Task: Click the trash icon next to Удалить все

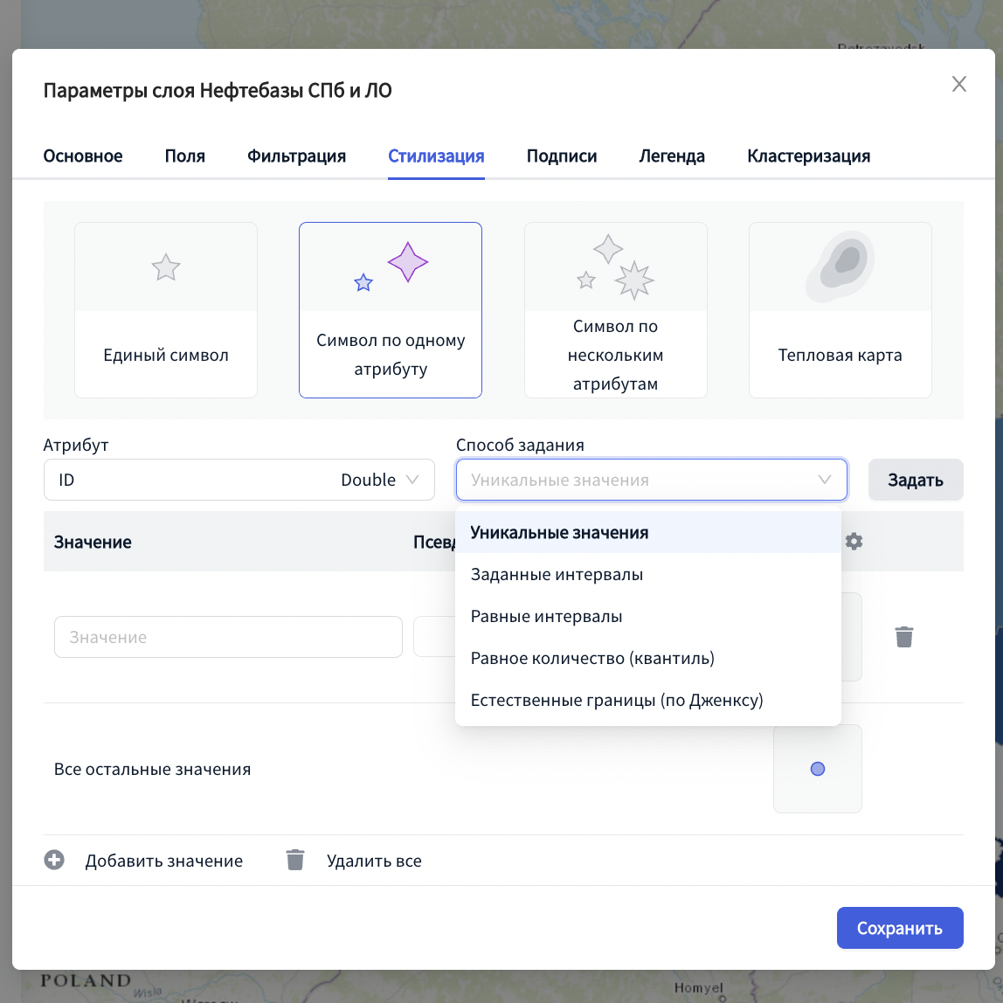Action: pos(295,861)
